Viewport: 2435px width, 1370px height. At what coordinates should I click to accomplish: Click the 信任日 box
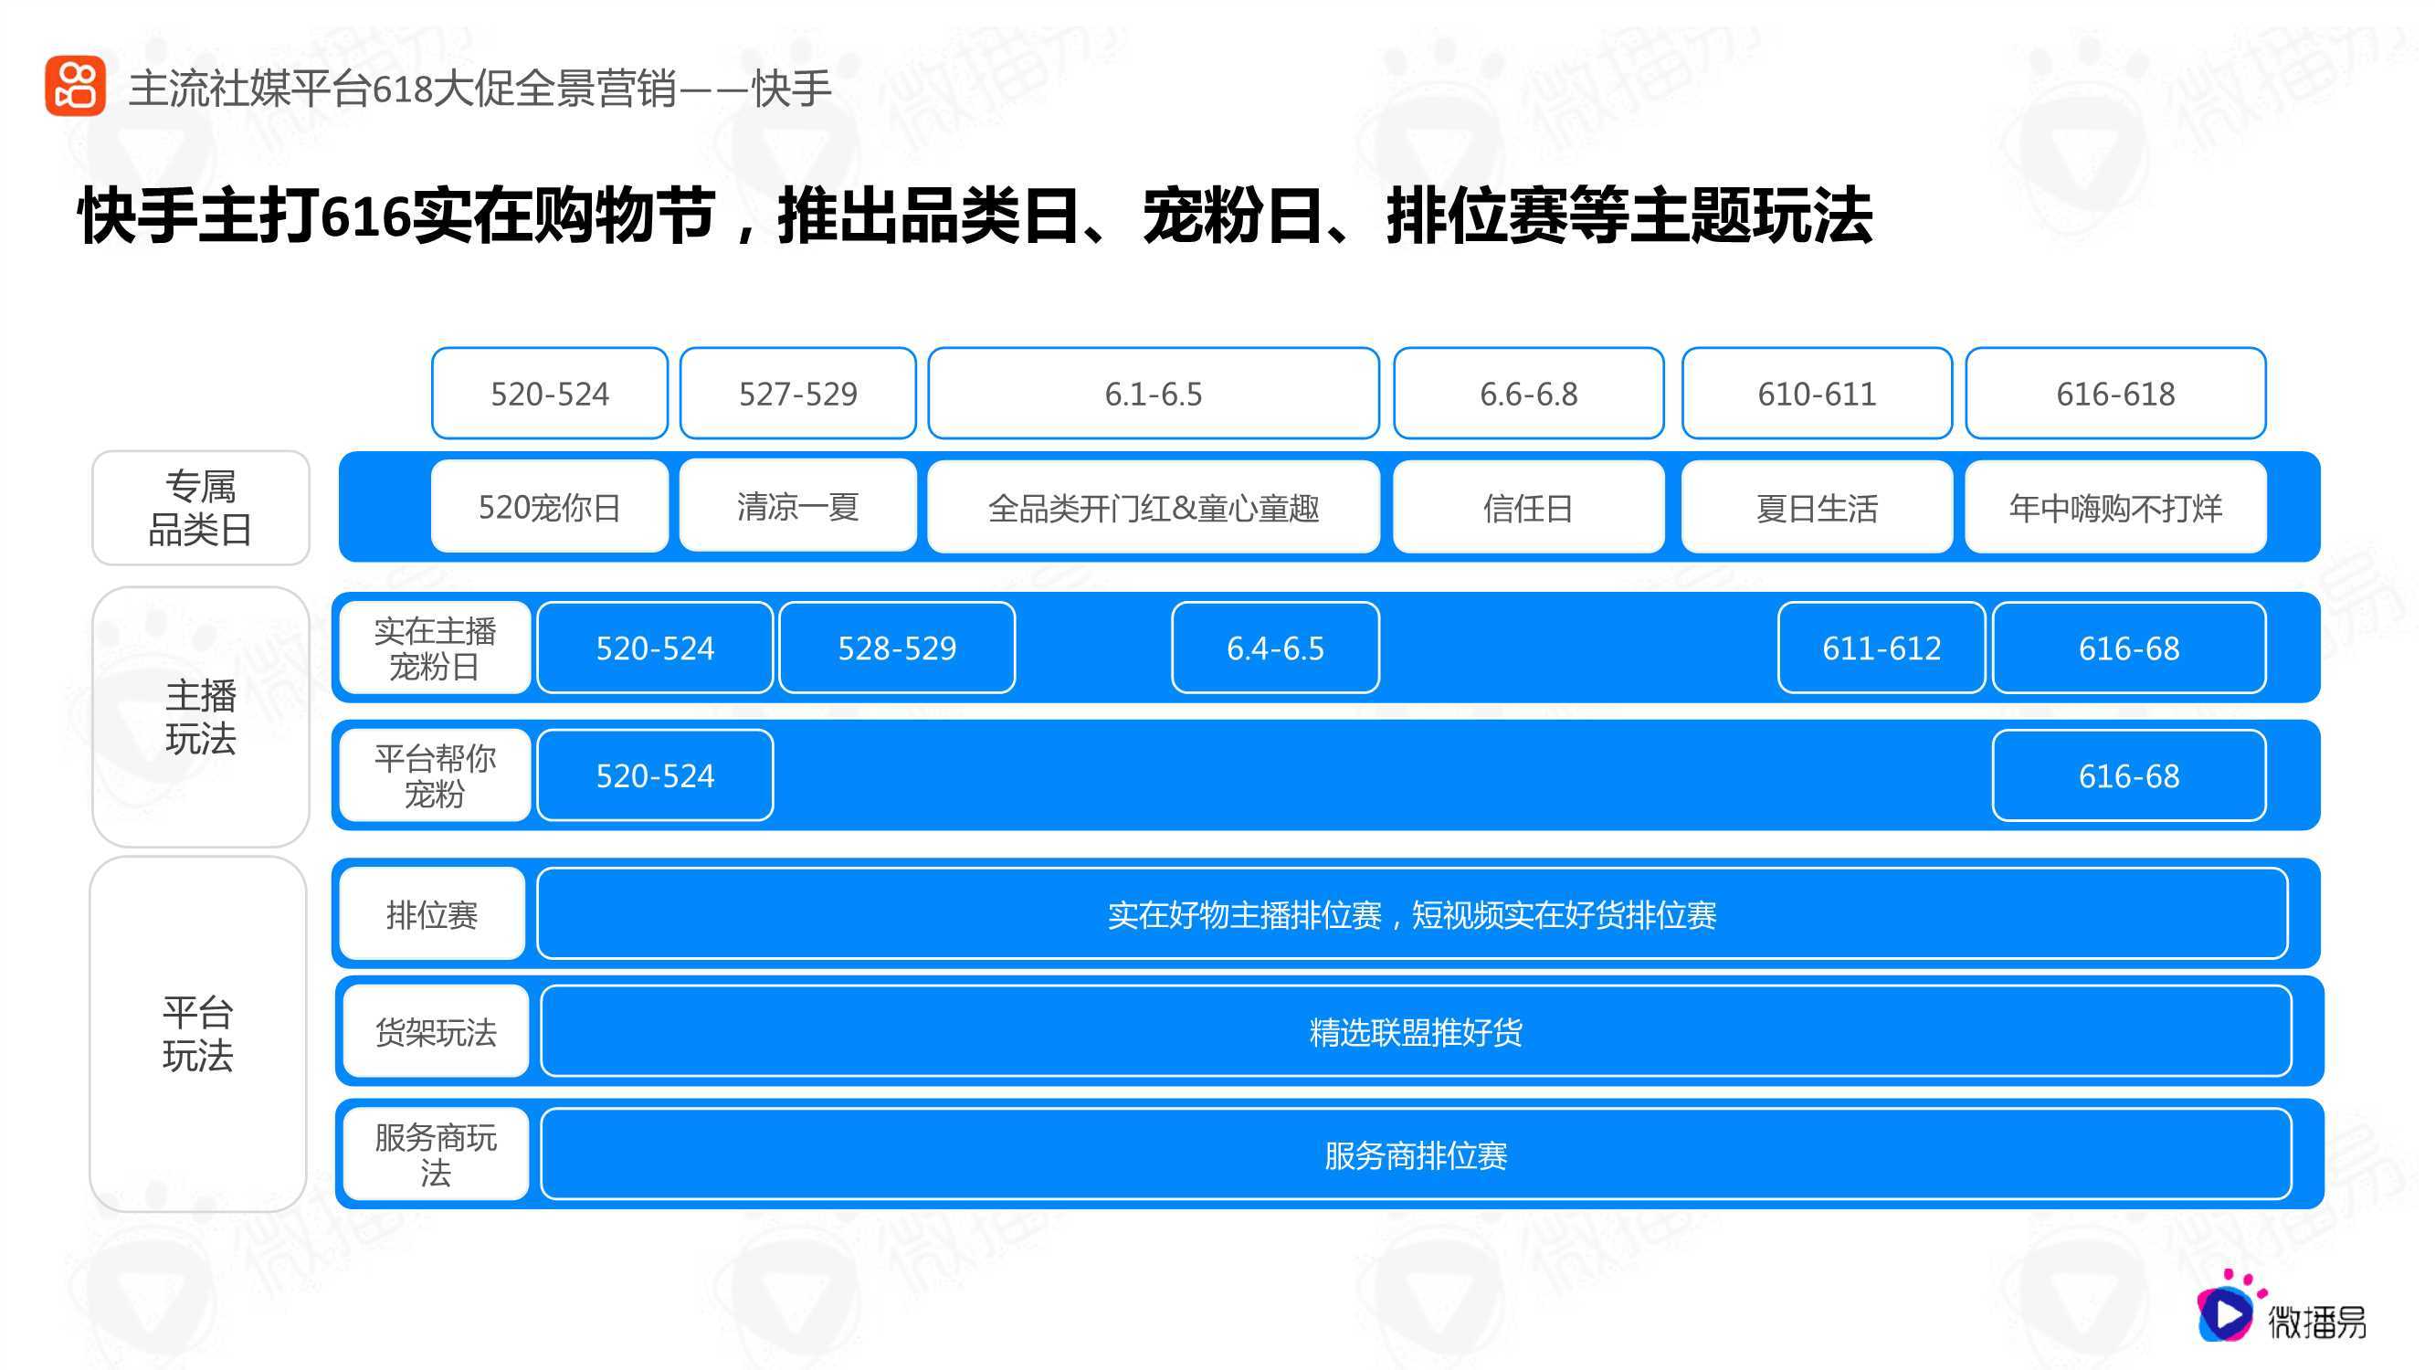[1528, 507]
